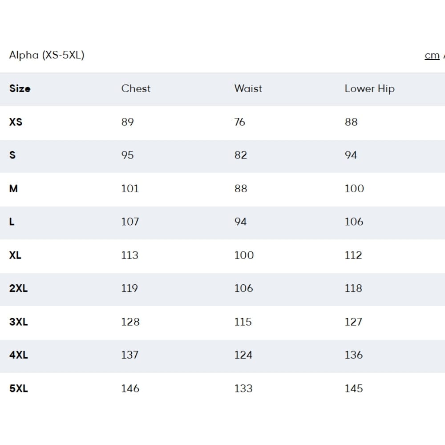Select the XS size row label
Screen dimensions: 445x445
(x=16, y=122)
